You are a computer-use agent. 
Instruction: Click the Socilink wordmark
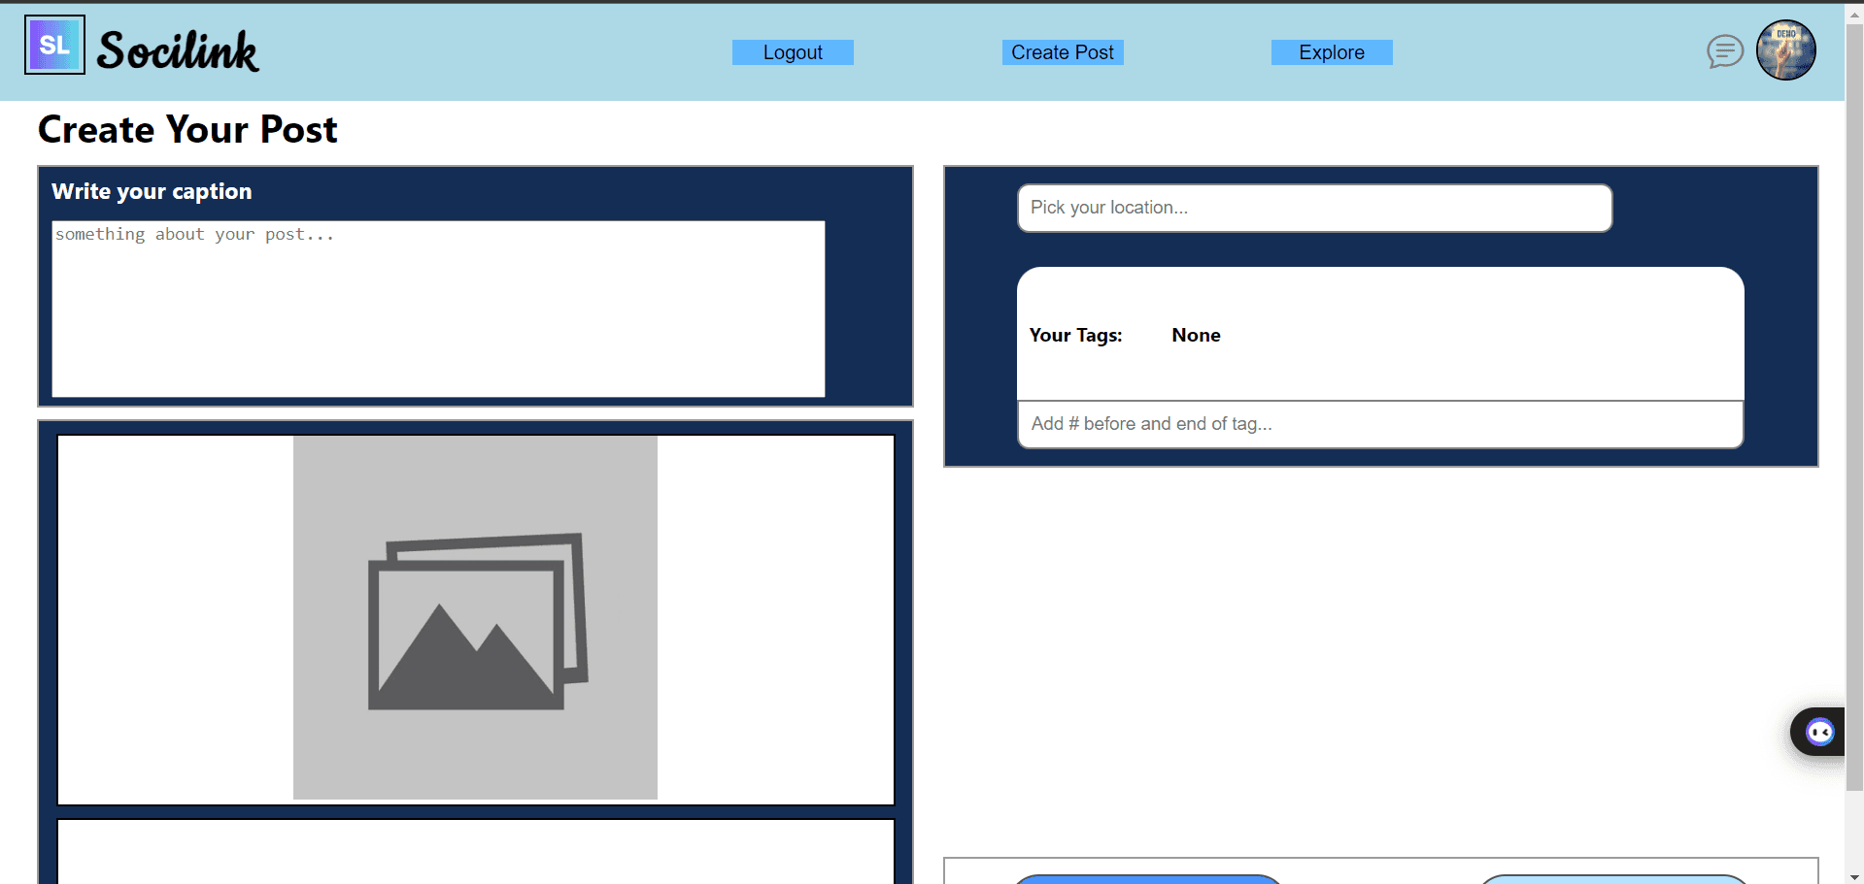(178, 51)
